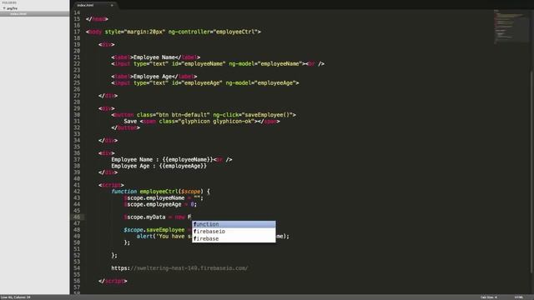Click 'employeeCtrl' in ng-controller attribute

(235, 32)
